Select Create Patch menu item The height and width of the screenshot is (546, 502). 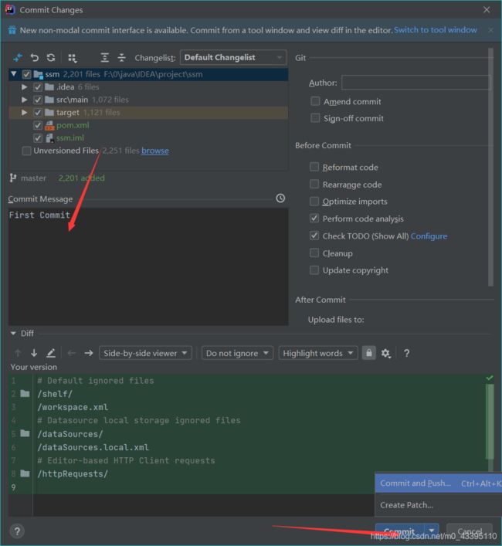click(x=439, y=505)
